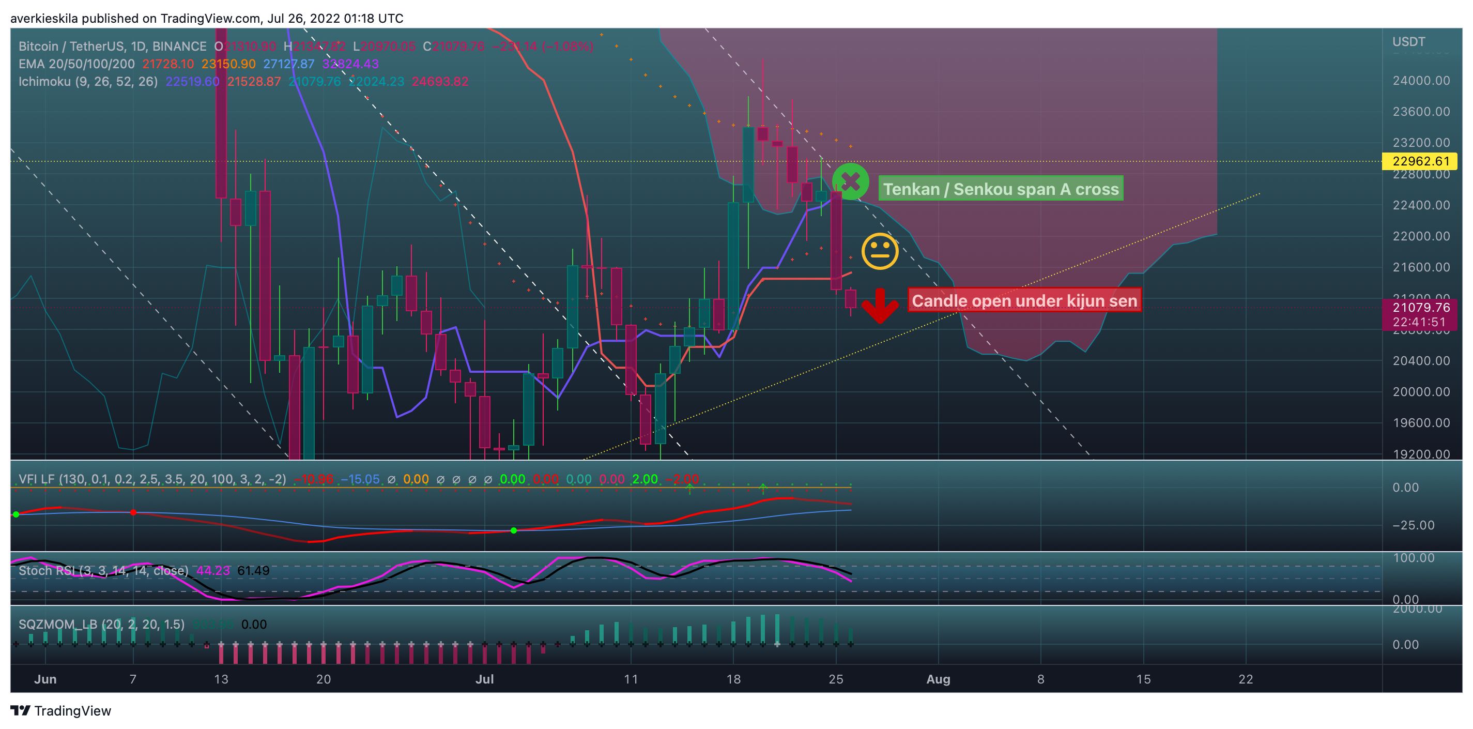Image resolution: width=1473 pixels, height=729 pixels.
Task: Click the 24000.00 price axis label
Action: (x=1421, y=81)
